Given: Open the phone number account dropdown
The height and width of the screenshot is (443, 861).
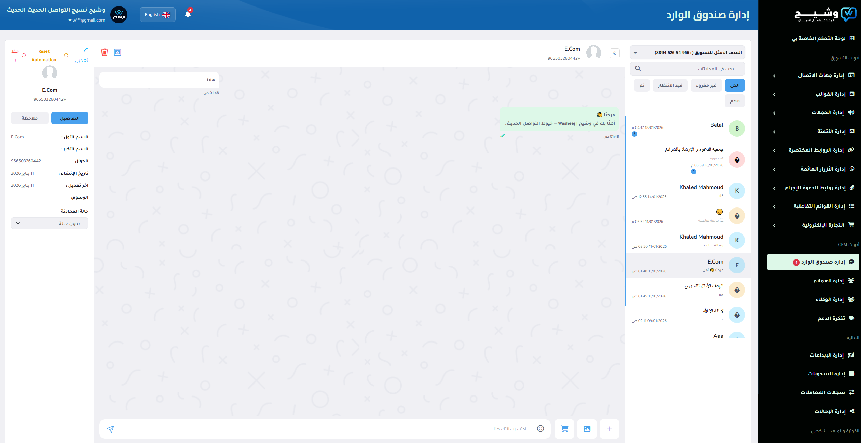Looking at the screenshot, I should pyautogui.click(x=687, y=53).
